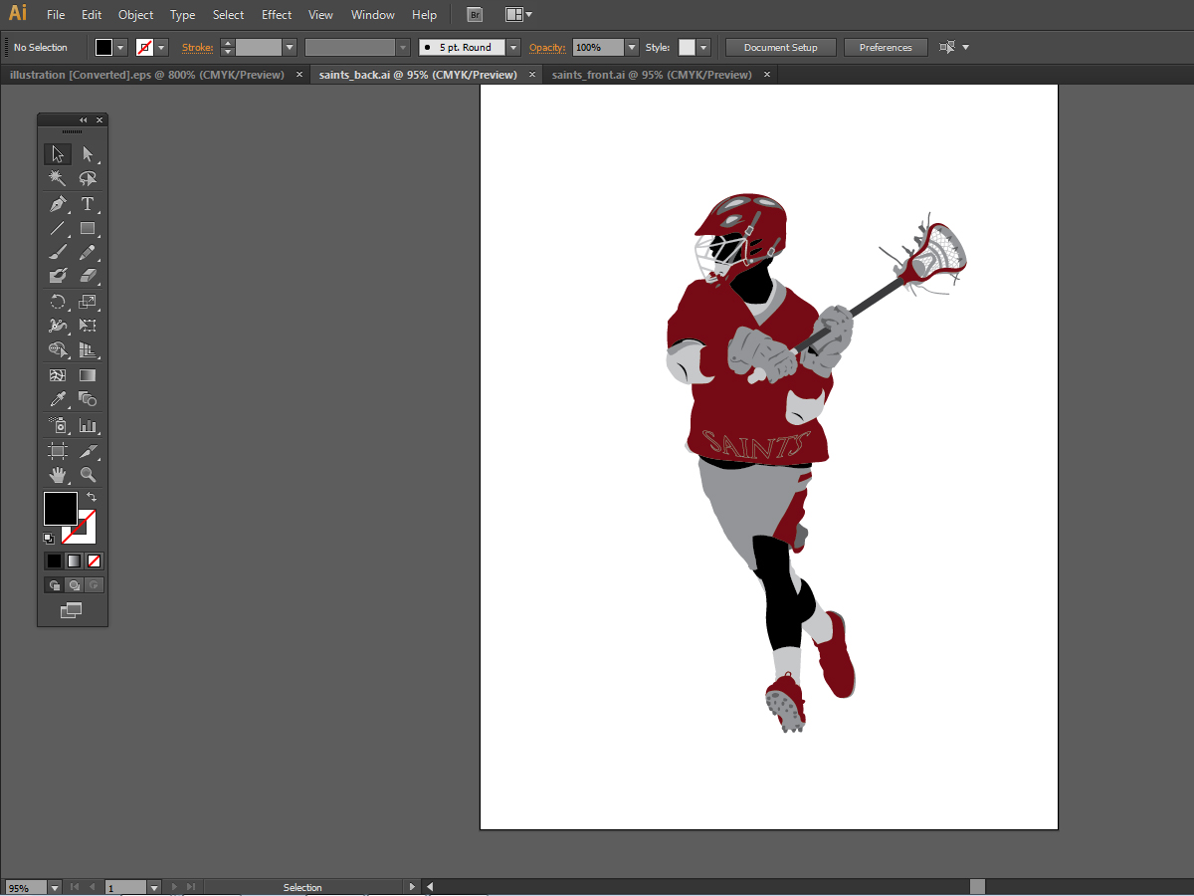Open Preferences from the control bar
The width and height of the screenshot is (1194, 896).
pos(885,48)
